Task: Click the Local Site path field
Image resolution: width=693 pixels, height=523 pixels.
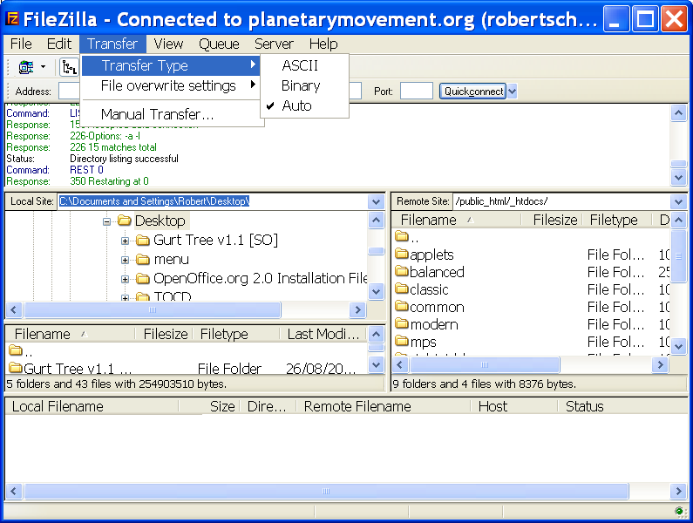Action: pyautogui.click(x=213, y=201)
